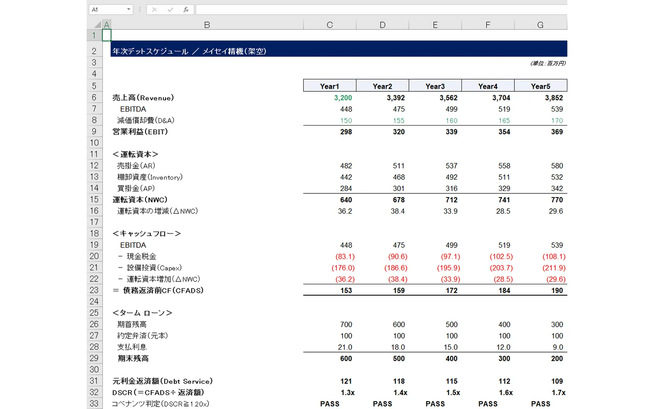Screen dimensions: 654x409
Task: Select Year3 NWC value 712
Action: (451, 200)
